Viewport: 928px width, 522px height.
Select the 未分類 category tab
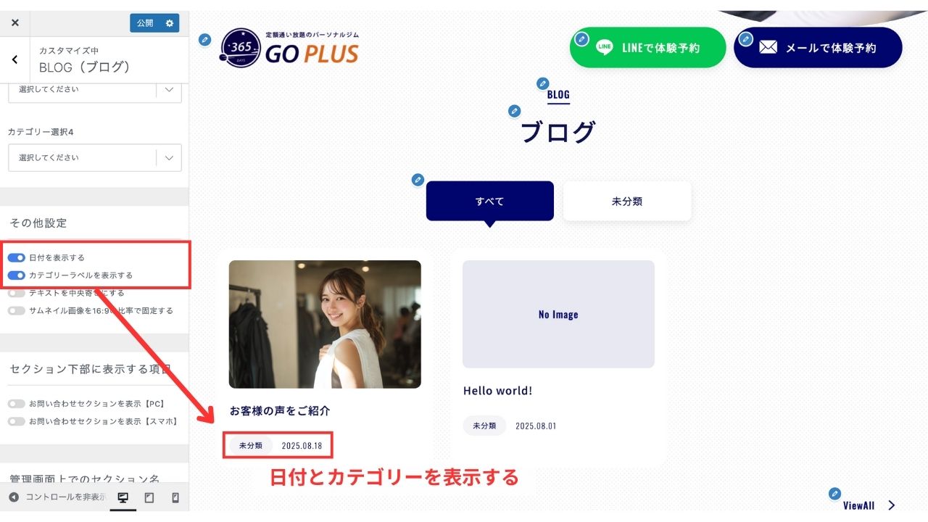tap(627, 201)
